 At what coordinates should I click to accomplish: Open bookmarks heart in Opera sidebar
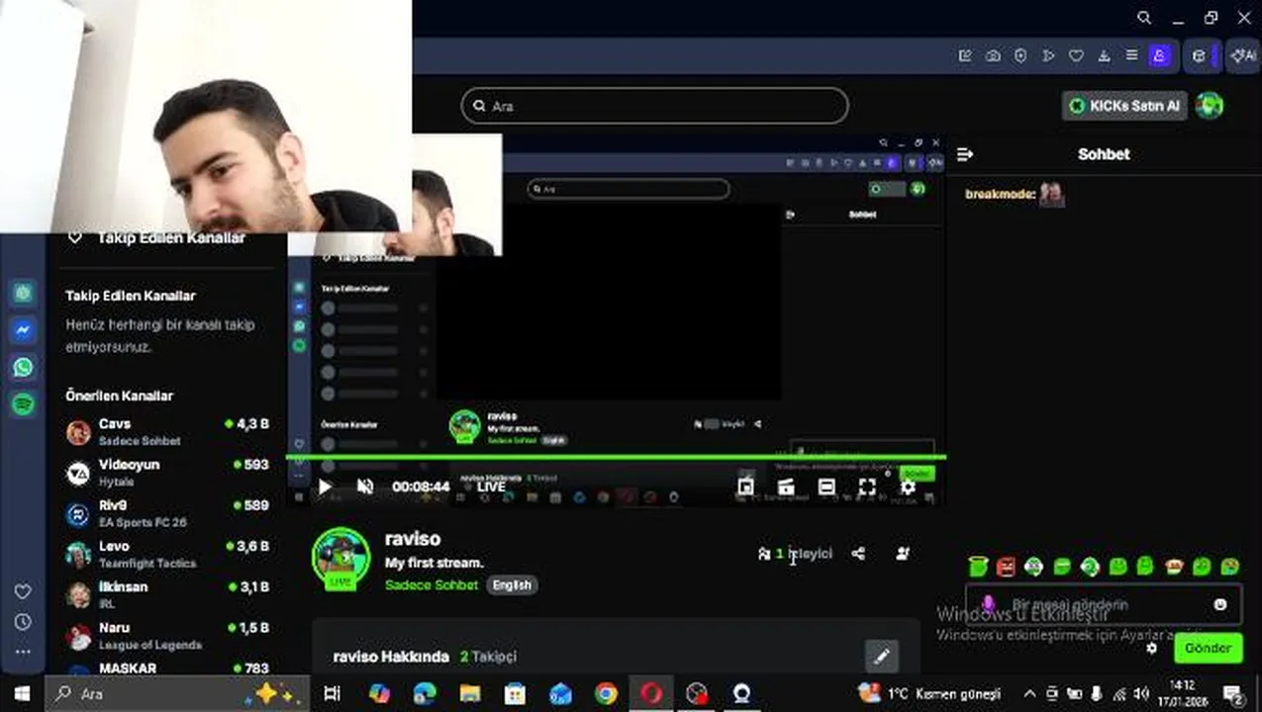(23, 591)
